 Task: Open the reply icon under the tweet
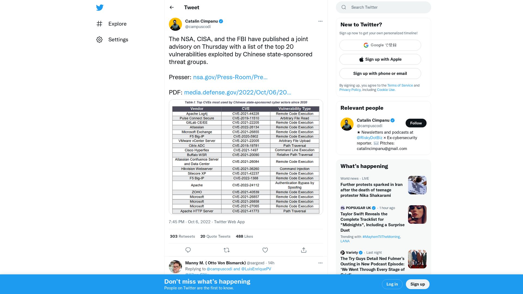[x=188, y=250]
